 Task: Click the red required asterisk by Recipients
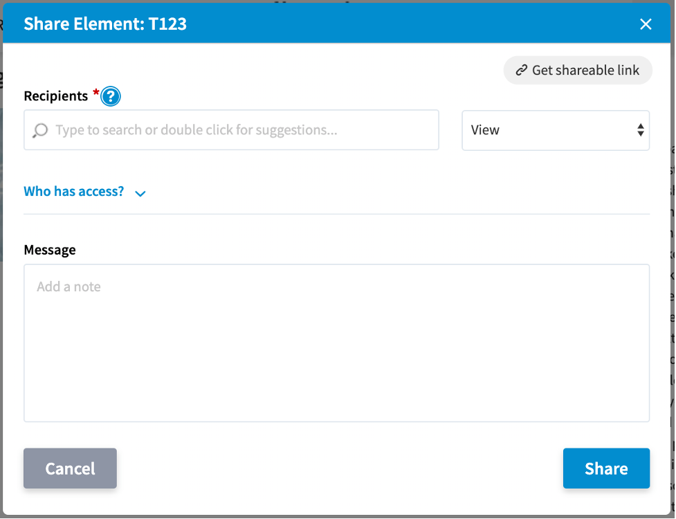tap(95, 93)
